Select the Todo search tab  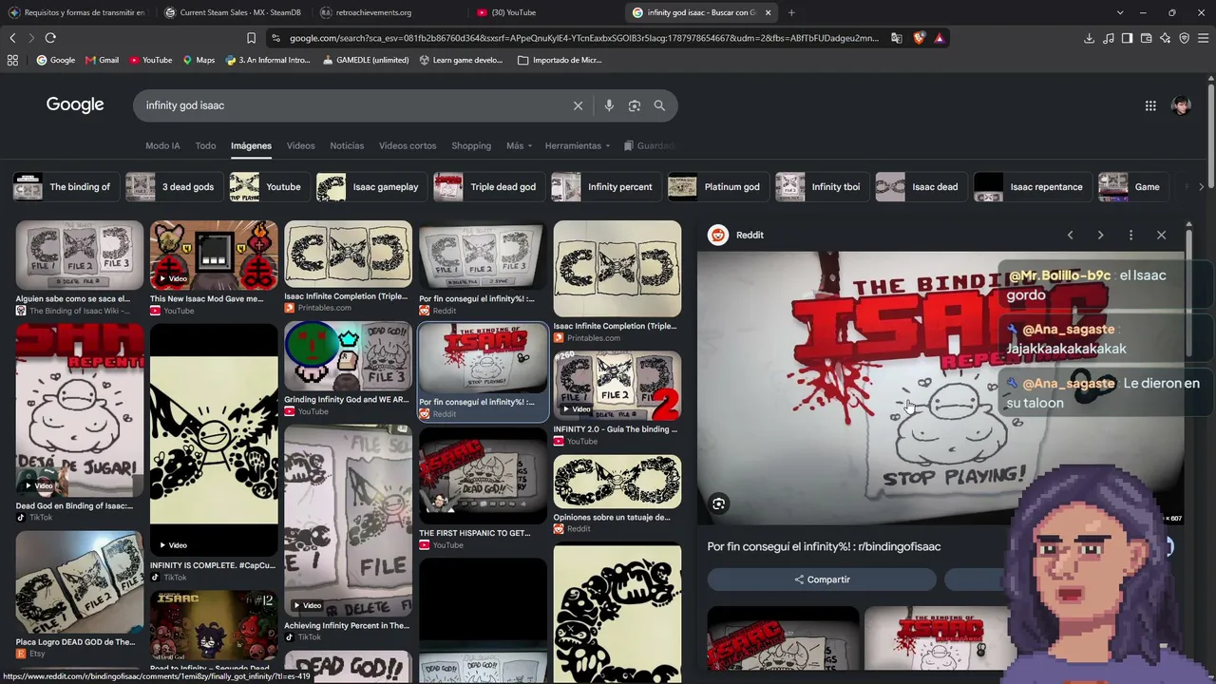coord(205,145)
